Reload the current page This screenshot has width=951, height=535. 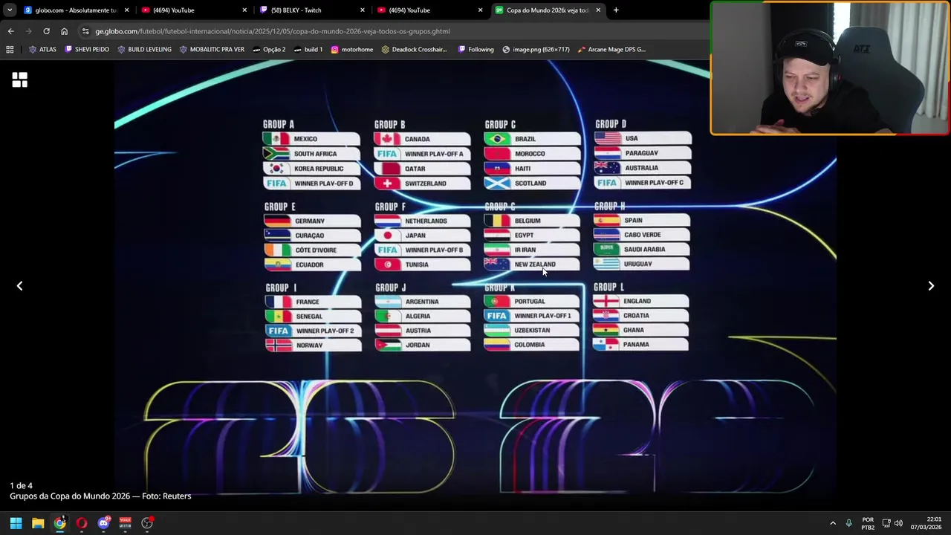[46, 31]
